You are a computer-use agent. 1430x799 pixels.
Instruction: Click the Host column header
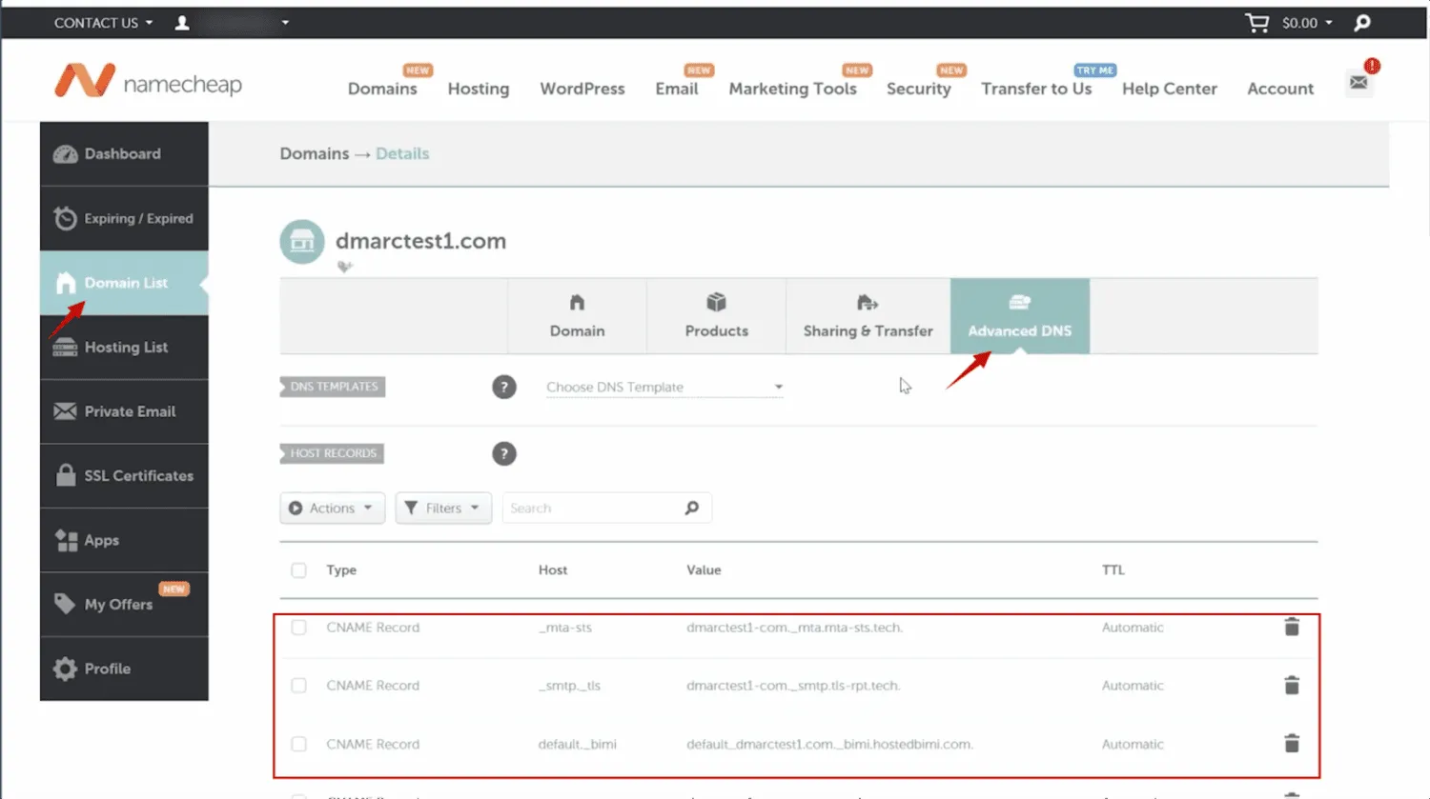coord(553,569)
